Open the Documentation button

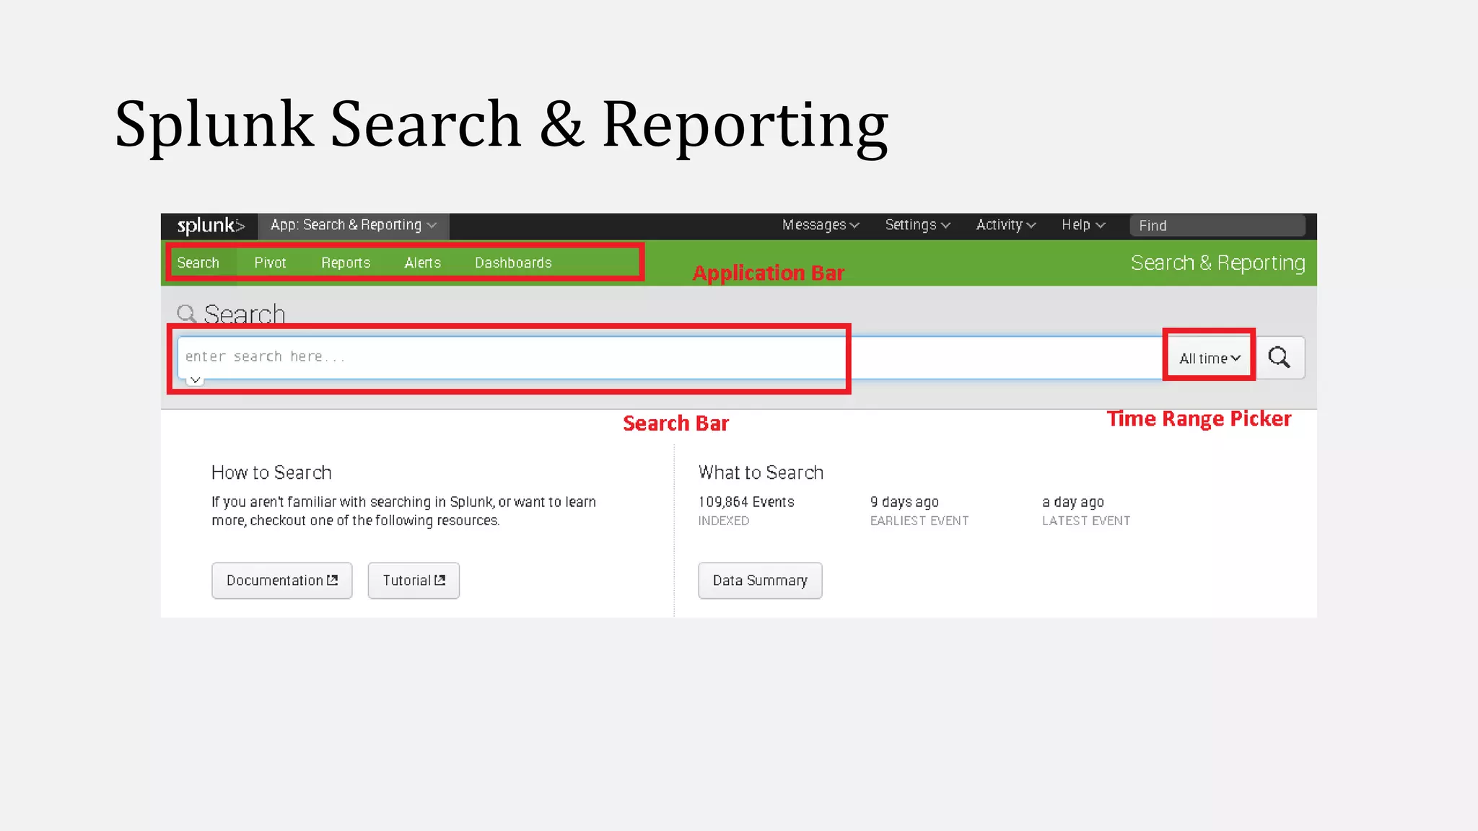pyautogui.click(x=282, y=581)
